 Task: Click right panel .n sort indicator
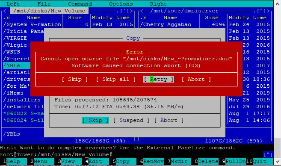point(143,18)
